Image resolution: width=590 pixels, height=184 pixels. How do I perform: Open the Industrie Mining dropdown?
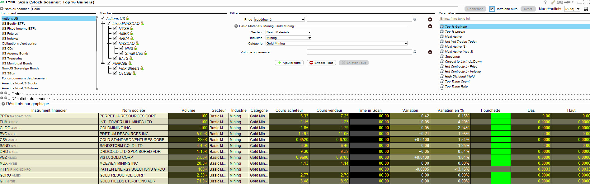tap(288, 38)
